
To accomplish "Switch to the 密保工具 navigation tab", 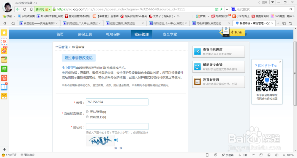I will pos(85,34).
